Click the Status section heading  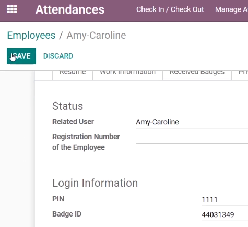click(68, 106)
